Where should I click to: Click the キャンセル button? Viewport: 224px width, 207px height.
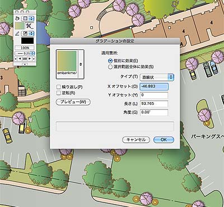pyautogui.click(x=136, y=140)
